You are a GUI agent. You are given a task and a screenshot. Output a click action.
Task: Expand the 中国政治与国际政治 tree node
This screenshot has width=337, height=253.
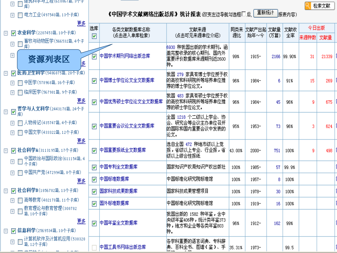(12, 161)
